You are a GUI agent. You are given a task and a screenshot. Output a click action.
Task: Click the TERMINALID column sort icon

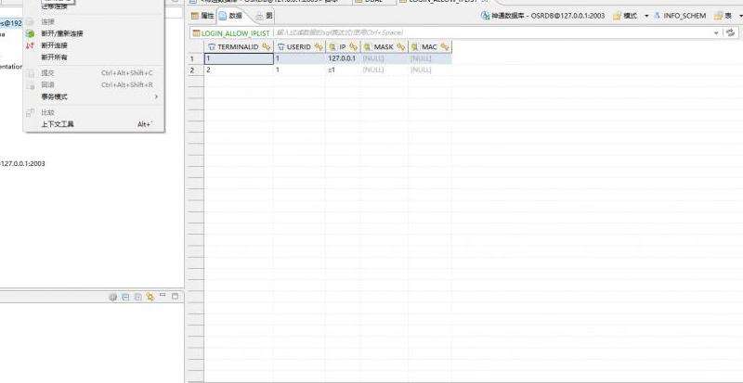(x=267, y=46)
